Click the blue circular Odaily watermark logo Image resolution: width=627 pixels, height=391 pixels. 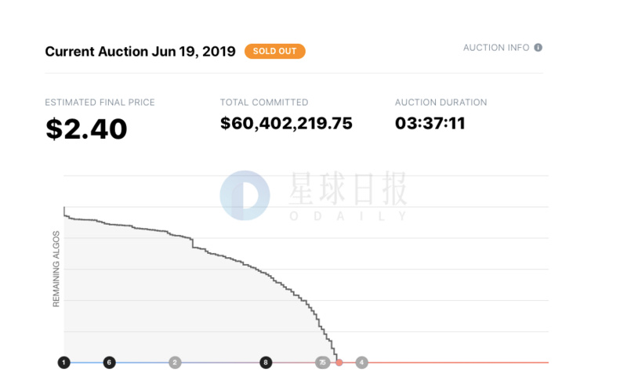(244, 194)
